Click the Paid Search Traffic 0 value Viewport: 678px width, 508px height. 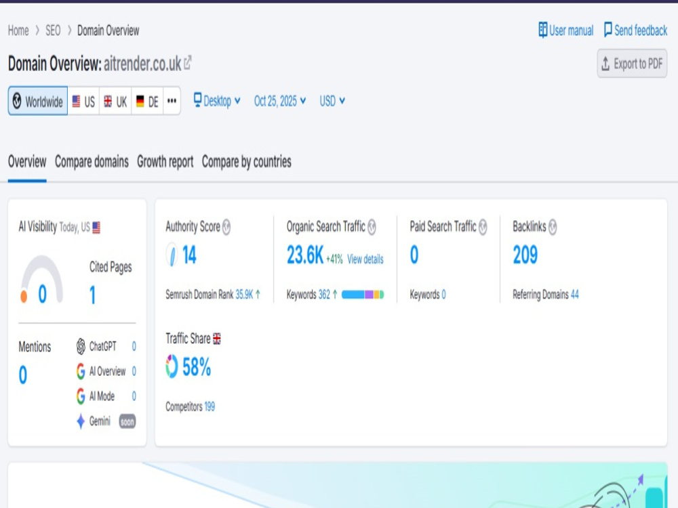[x=414, y=255]
